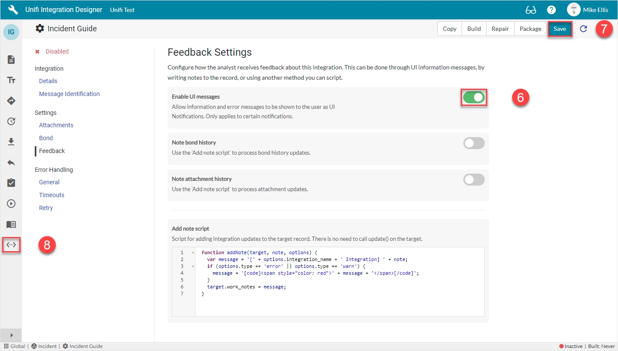Open the download arrow icon in sidebar
This screenshot has height=351, width=618.
pyautogui.click(x=11, y=142)
